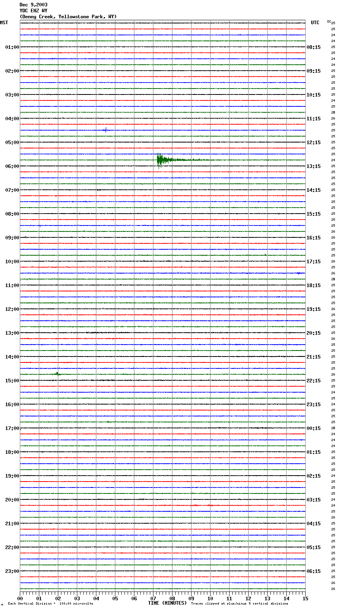This screenshot has height=609, width=337.
Task: Select the 10:00 MST time label
Action: point(12,262)
